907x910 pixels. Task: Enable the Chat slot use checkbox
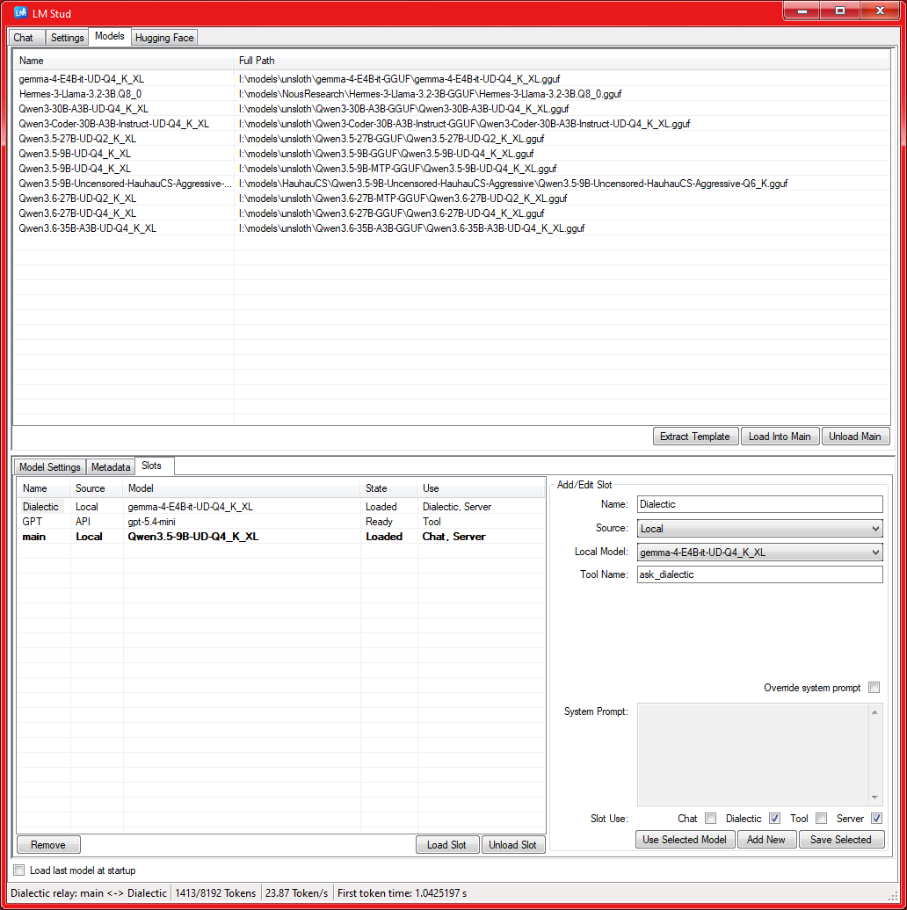pyautogui.click(x=711, y=819)
